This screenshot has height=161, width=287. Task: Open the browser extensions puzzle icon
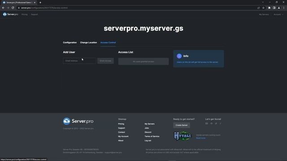(269, 8)
